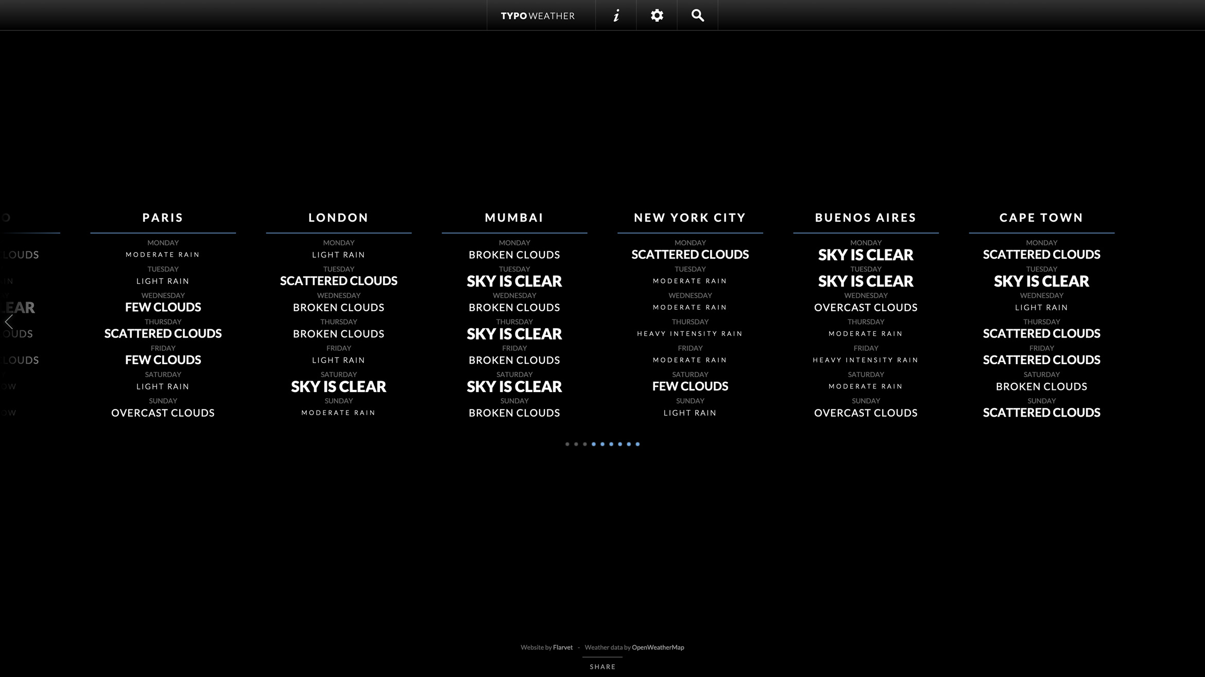Select the PARIS city column
Image resolution: width=1205 pixels, height=677 pixels.
pyautogui.click(x=163, y=218)
